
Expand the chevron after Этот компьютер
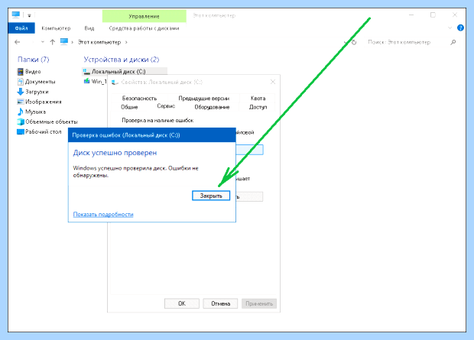click(x=126, y=42)
